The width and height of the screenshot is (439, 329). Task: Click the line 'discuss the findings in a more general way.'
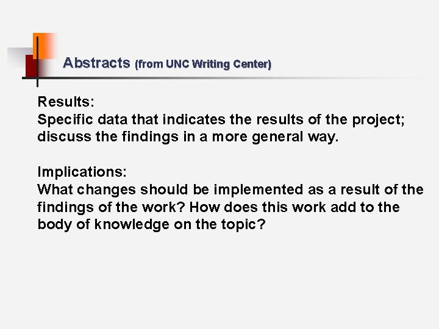[188, 137]
